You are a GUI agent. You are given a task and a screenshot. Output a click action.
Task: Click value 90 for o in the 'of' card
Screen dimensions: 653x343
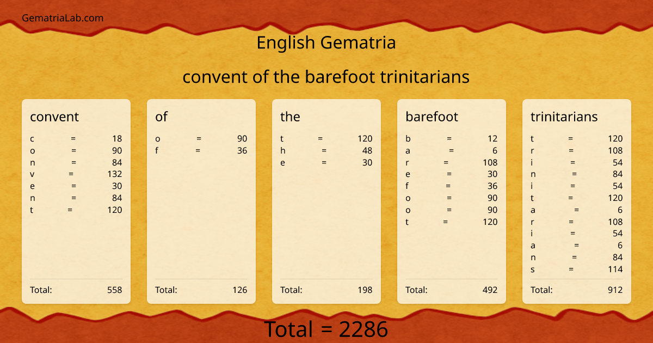[242, 139]
